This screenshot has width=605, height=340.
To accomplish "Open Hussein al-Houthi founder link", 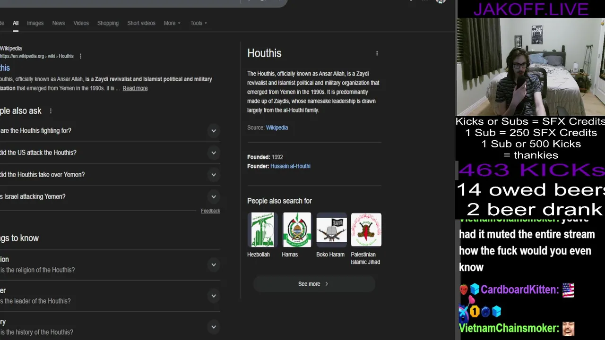I will 290,166.
